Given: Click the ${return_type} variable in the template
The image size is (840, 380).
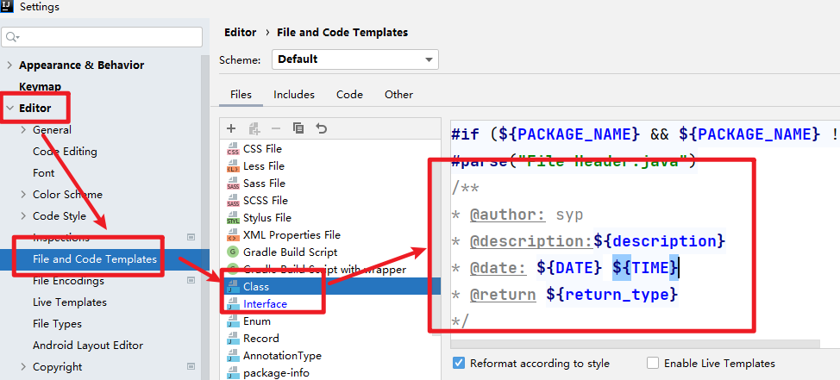Looking at the screenshot, I should tap(611, 295).
